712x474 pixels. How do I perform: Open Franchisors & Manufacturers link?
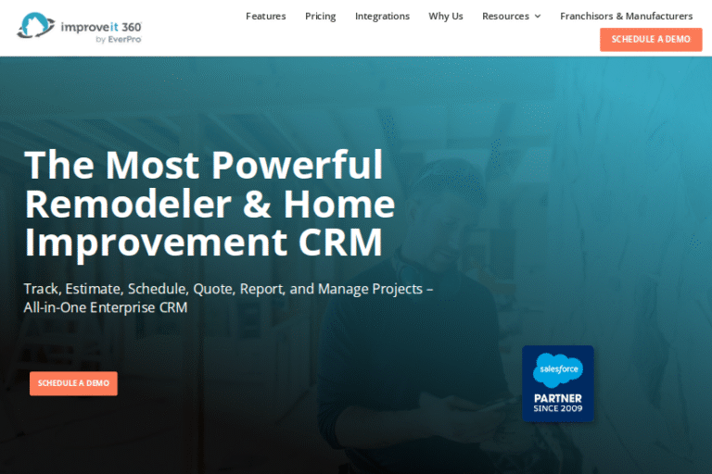[626, 17]
